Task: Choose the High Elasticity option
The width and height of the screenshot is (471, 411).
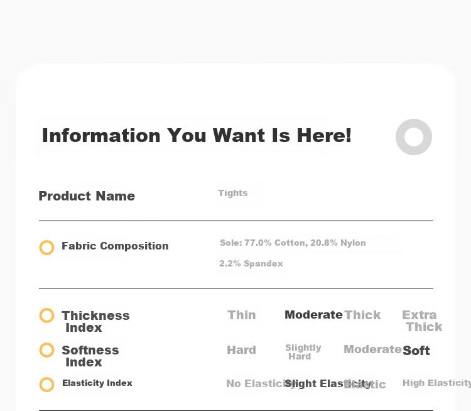Action: coord(436,383)
